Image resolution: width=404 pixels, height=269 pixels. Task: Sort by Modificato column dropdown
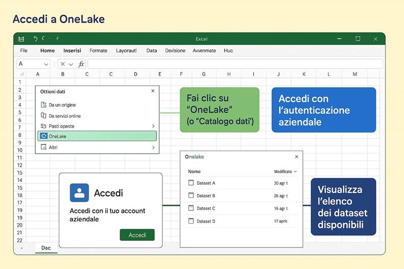295,172
